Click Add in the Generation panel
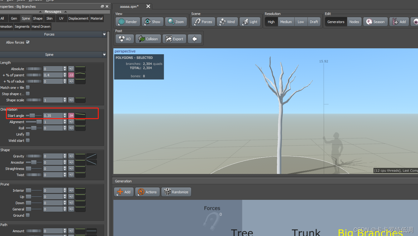The width and height of the screenshot is (418, 236). [124, 192]
